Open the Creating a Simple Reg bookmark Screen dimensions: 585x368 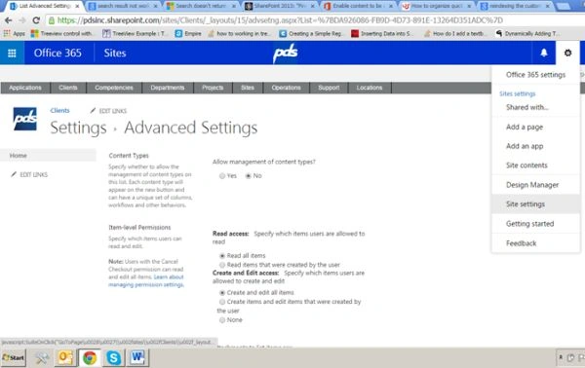coord(311,33)
